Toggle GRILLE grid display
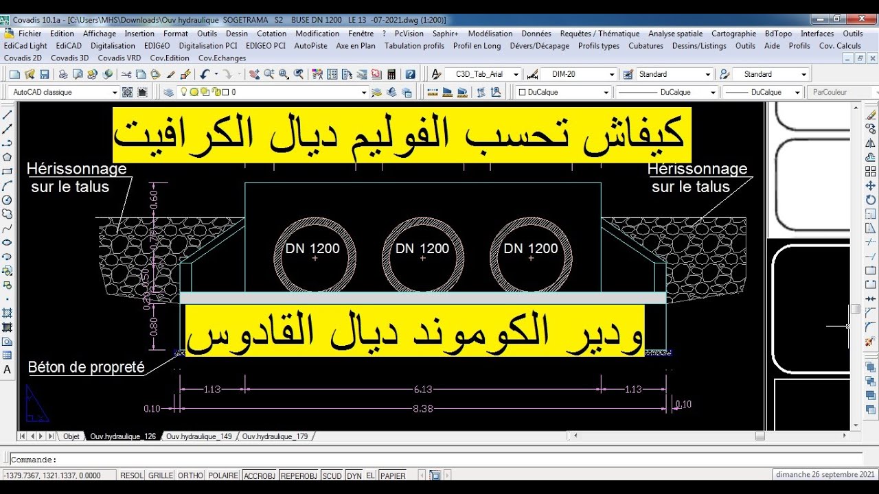 point(161,475)
